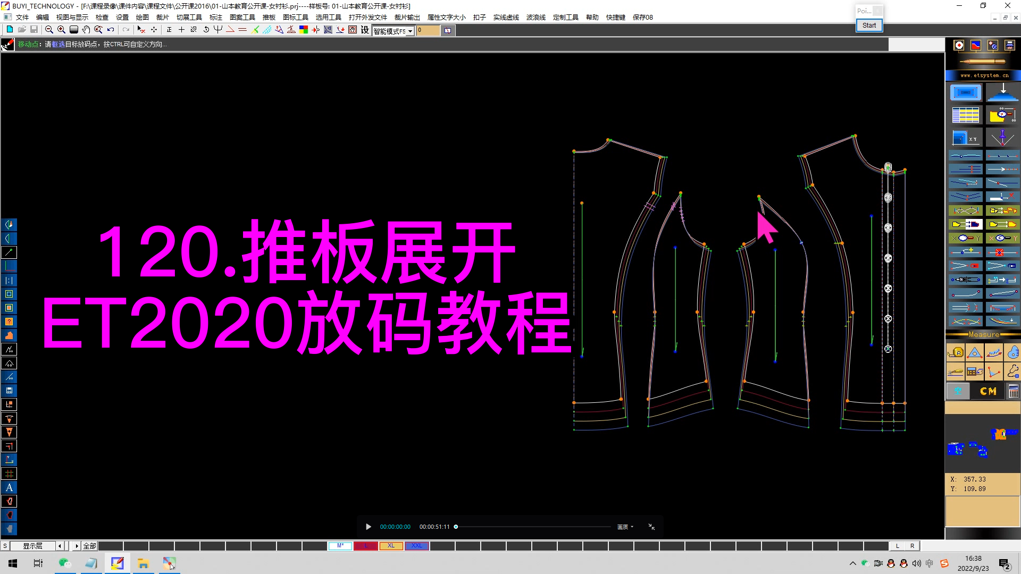Select the hand pan tool
The image size is (1021, 574).
click(x=86, y=30)
